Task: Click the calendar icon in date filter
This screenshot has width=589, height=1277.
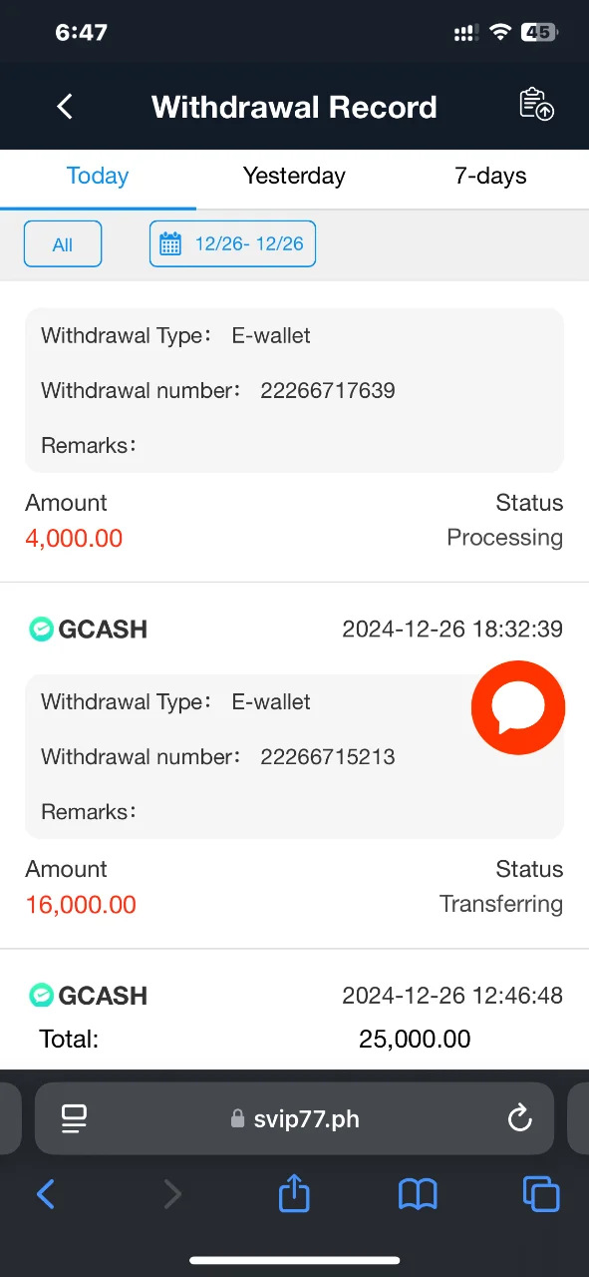Action: click(x=170, y=244)
